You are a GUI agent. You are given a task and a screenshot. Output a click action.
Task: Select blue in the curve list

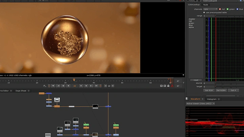coord(190,25)
